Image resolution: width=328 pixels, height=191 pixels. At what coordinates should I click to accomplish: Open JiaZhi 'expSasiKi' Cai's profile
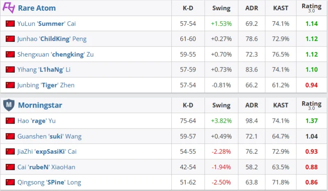[47, 152]
